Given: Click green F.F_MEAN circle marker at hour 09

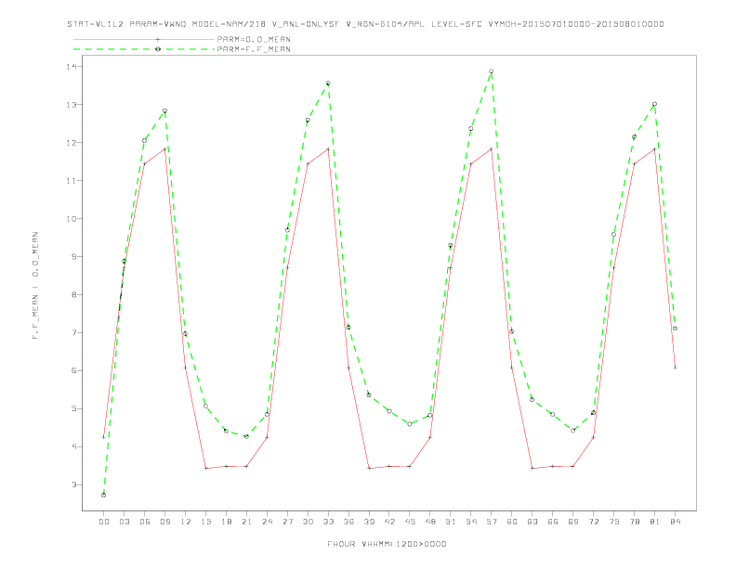Looking at the screenshot, I should point(164,111).
